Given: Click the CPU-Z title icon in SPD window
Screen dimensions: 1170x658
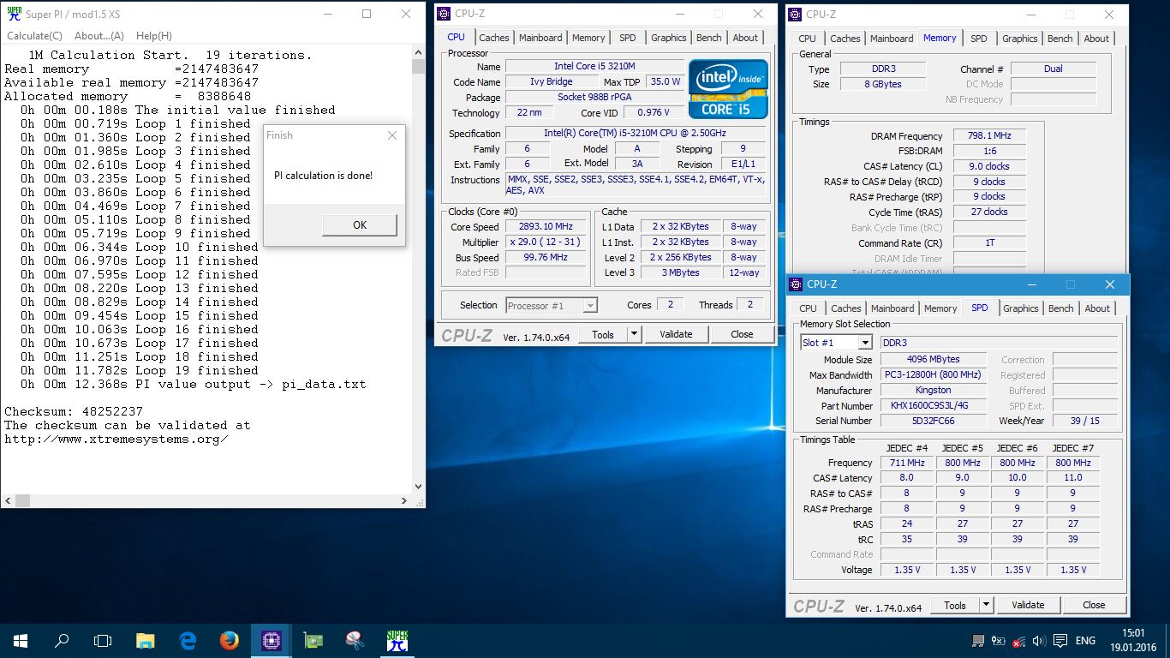Looking at the screenshot, I should click(796, 284).
